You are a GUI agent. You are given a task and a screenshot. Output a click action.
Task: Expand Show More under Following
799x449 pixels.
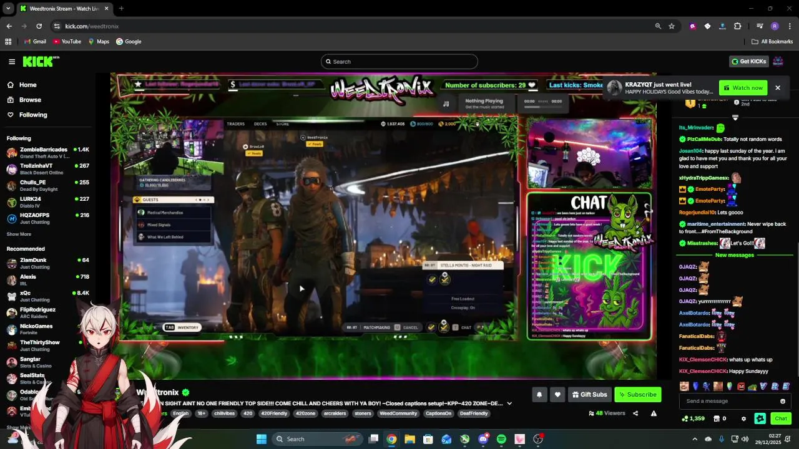pyautogui.click(x=19, y=234)
